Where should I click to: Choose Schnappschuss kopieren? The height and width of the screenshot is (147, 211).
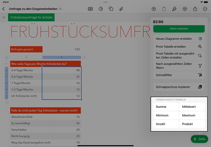coord(179,87)
